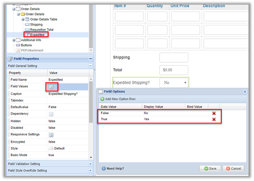Expand the Field Style OverRide Setting section
This screenshot has width=254, height=181.
click(90, 170)
